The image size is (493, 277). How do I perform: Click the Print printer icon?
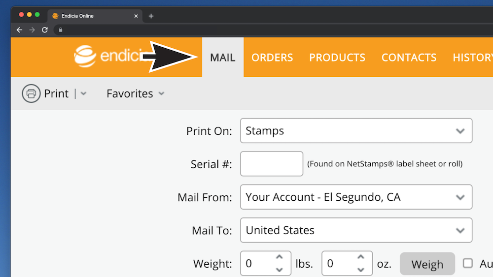point(31,93)
